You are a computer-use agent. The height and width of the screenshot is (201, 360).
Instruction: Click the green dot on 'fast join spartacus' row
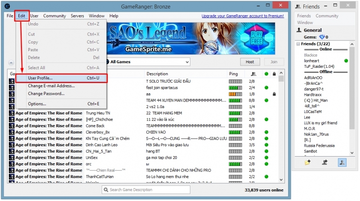[x=266, y=87]
